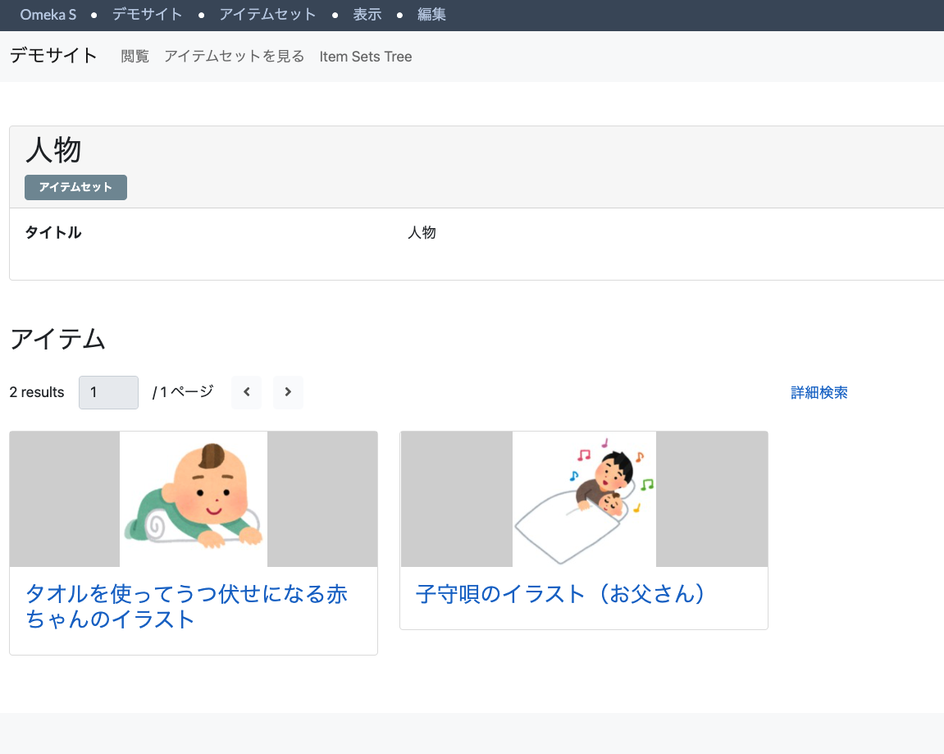Image resolution: width=944 pixels, height=754 pixels.
Task: Open the Item Sets Tree tab
Action: [365, 56]
